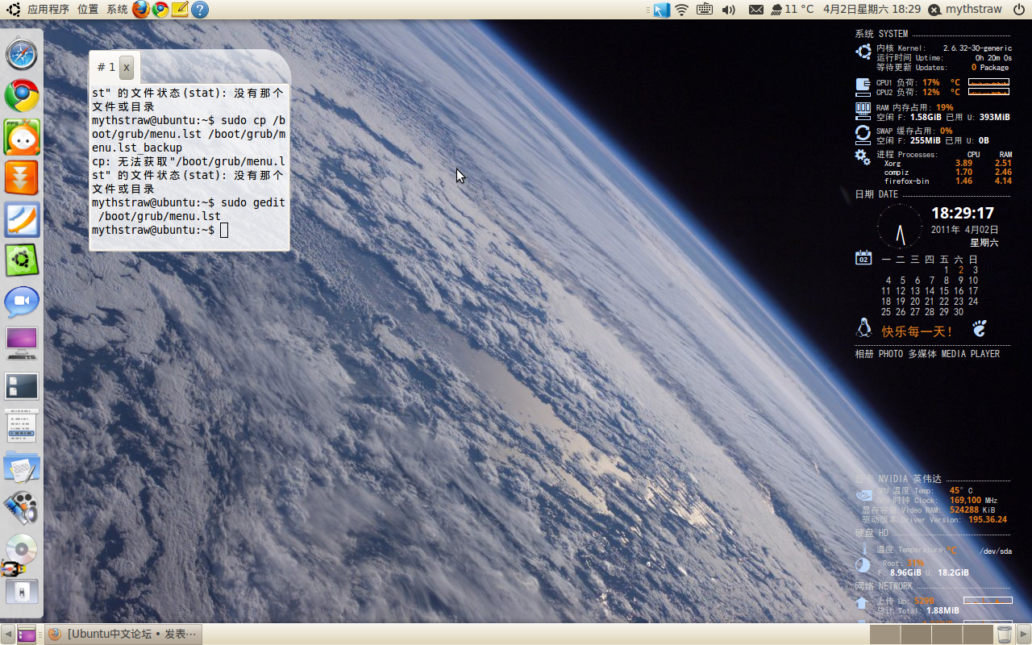Switch to the first workspace in the switcher
1032x645 pixels.
click(x=886, y=634)
